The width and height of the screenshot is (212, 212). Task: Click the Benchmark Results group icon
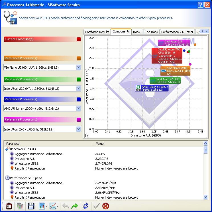(7, 149)
